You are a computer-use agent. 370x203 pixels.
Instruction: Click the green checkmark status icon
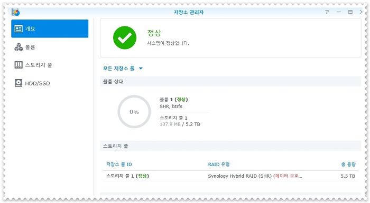pyautogui.click(x=125, y=37)
